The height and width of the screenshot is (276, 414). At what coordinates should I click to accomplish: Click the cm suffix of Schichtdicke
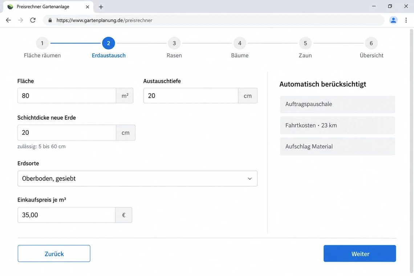[x=125, y=133]
